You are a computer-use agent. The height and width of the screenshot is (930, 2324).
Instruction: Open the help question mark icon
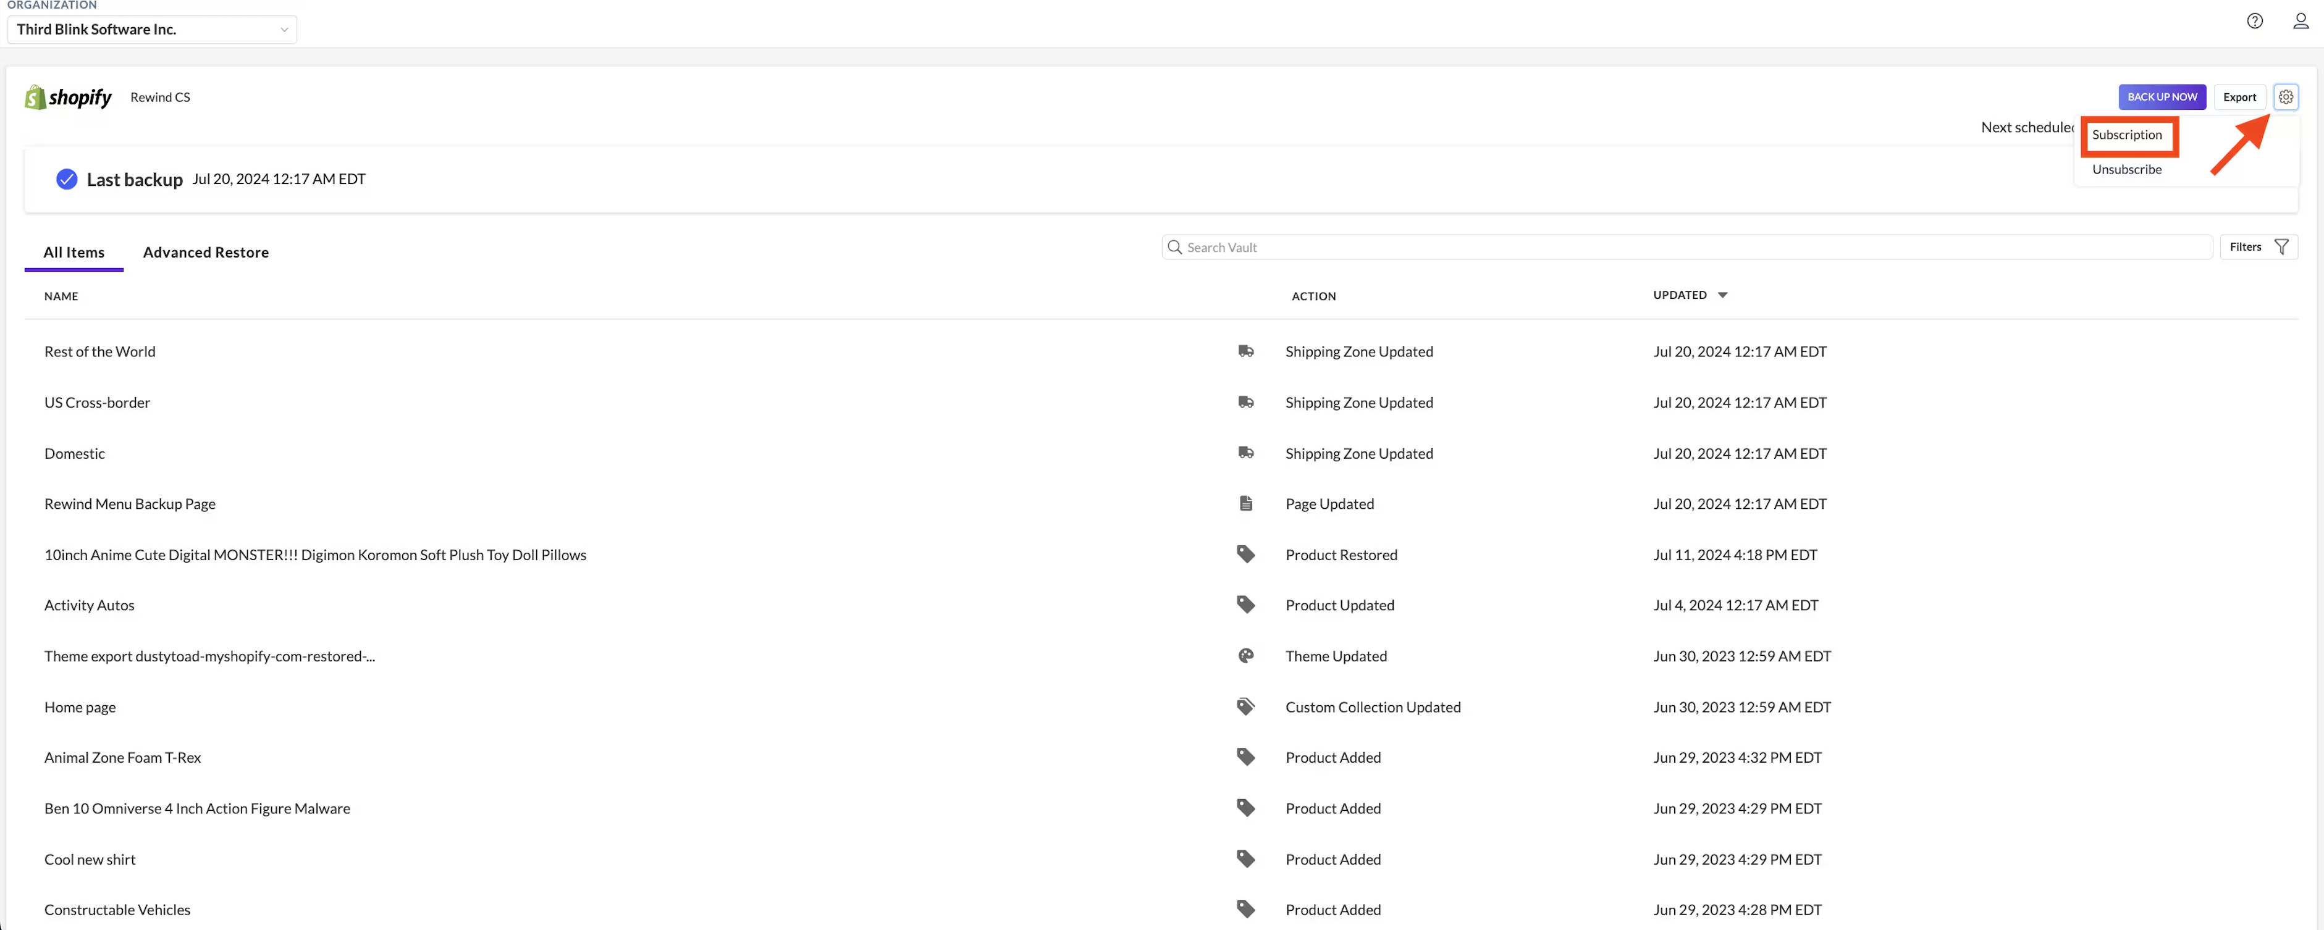click(x=2255, y=21)
